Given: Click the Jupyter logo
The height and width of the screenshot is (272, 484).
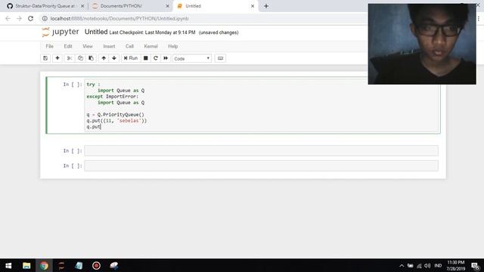Looking at the screenshot, I should (x=60, y=32).
